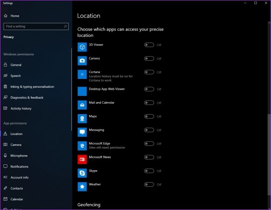
Task: Switch on Mail and Calendar location access
Action: pos(149,102)
